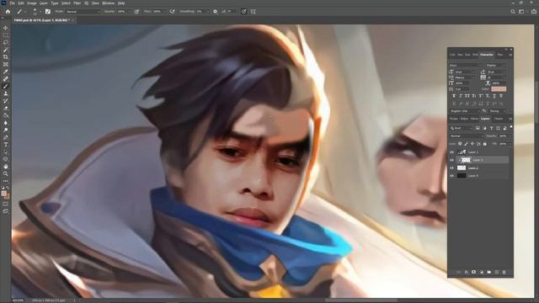This screenshot has height=303, width=539.
Task: Select the Eyedropper tool
Action: [6, 72]
